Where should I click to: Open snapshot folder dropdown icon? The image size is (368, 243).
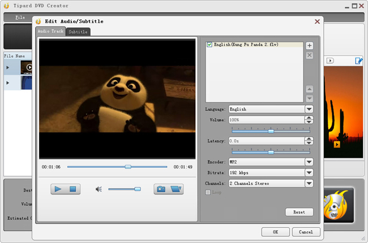pyautogui.click(x=176, y=189)
